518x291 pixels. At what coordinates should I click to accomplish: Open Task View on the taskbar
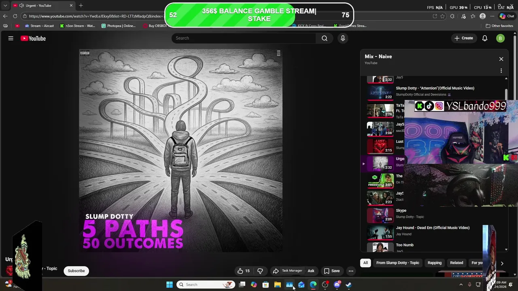point(242,285)
